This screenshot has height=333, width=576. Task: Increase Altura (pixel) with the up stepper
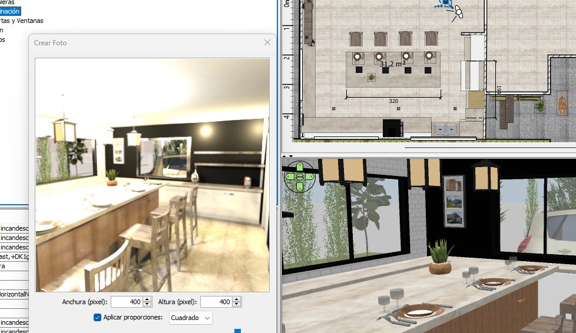[x=237, y=299]
